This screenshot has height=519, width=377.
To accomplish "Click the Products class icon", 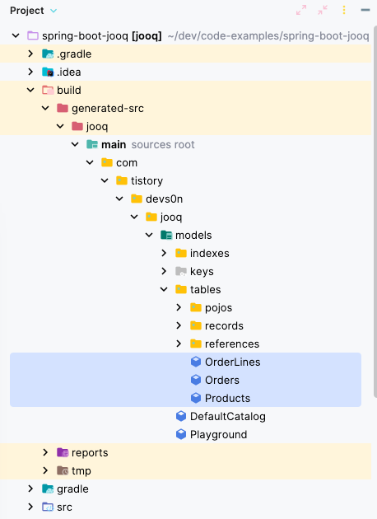I will tap(196, 398).
